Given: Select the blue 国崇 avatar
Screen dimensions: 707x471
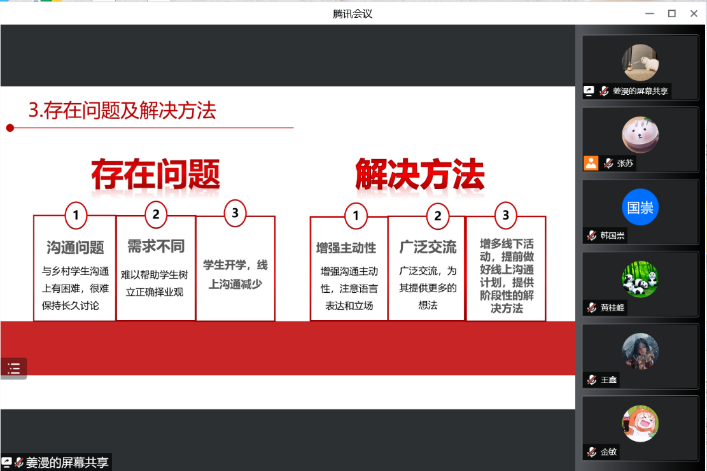Looking at the screenshot, I should point(640,207).
